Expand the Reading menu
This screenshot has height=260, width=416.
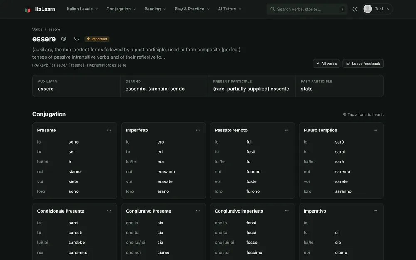pyautogui.click(x=155, y=9)
